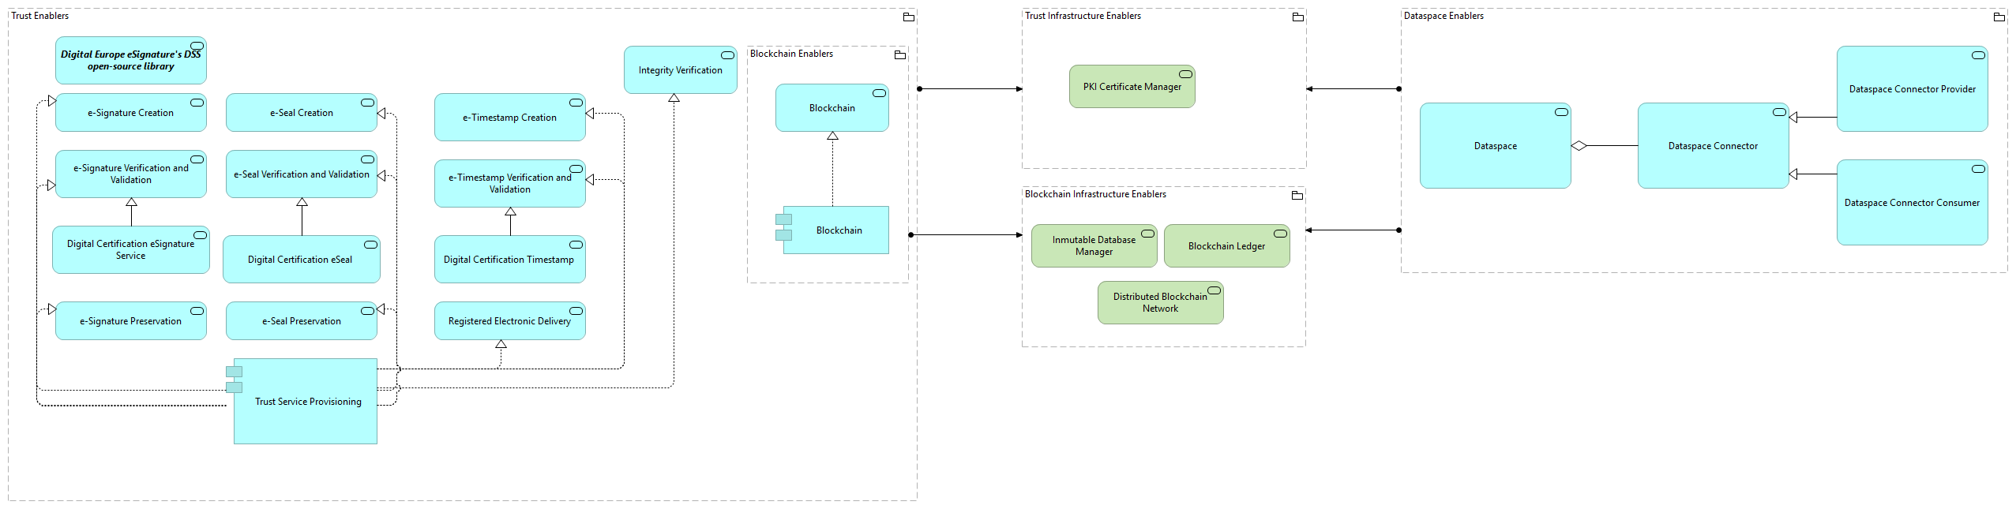Click service icon on e-Seal Creation node
This screenshot has width=2016, height=509.
(x=367, y=103)
